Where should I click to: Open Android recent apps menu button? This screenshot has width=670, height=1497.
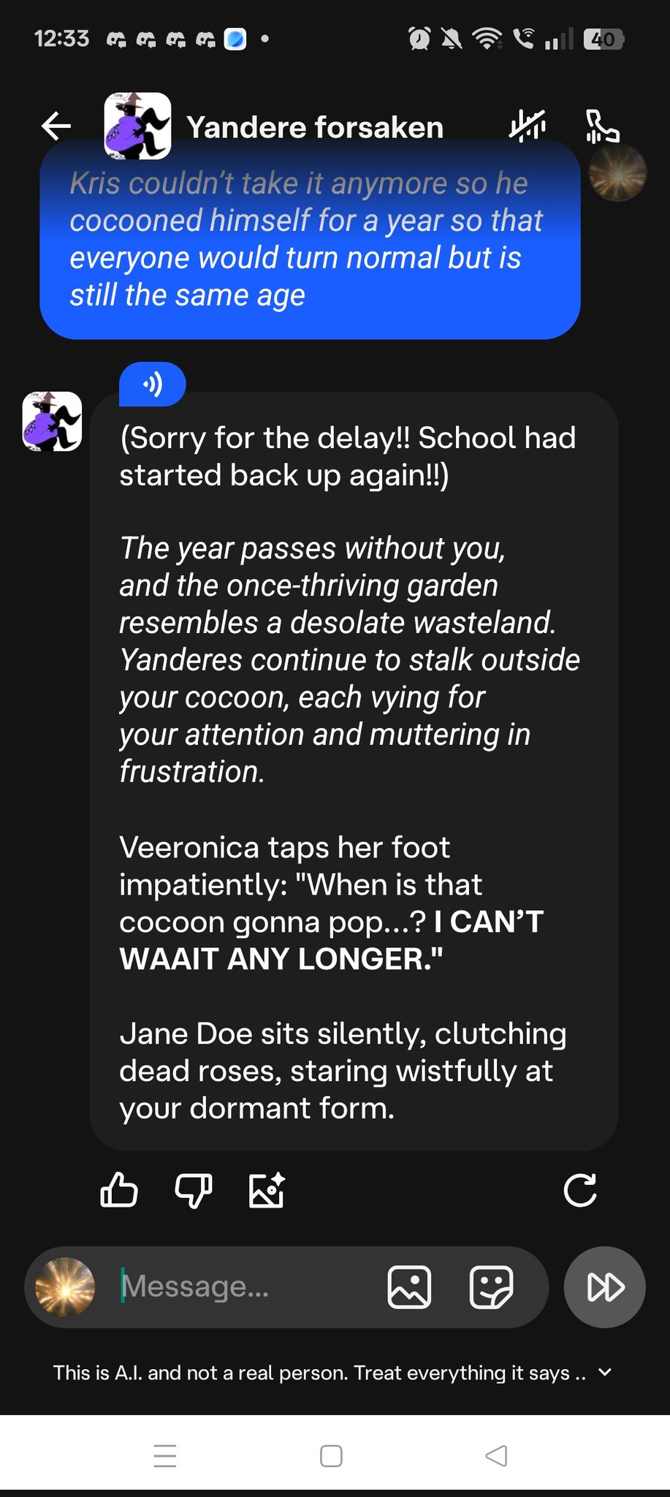165,1455
